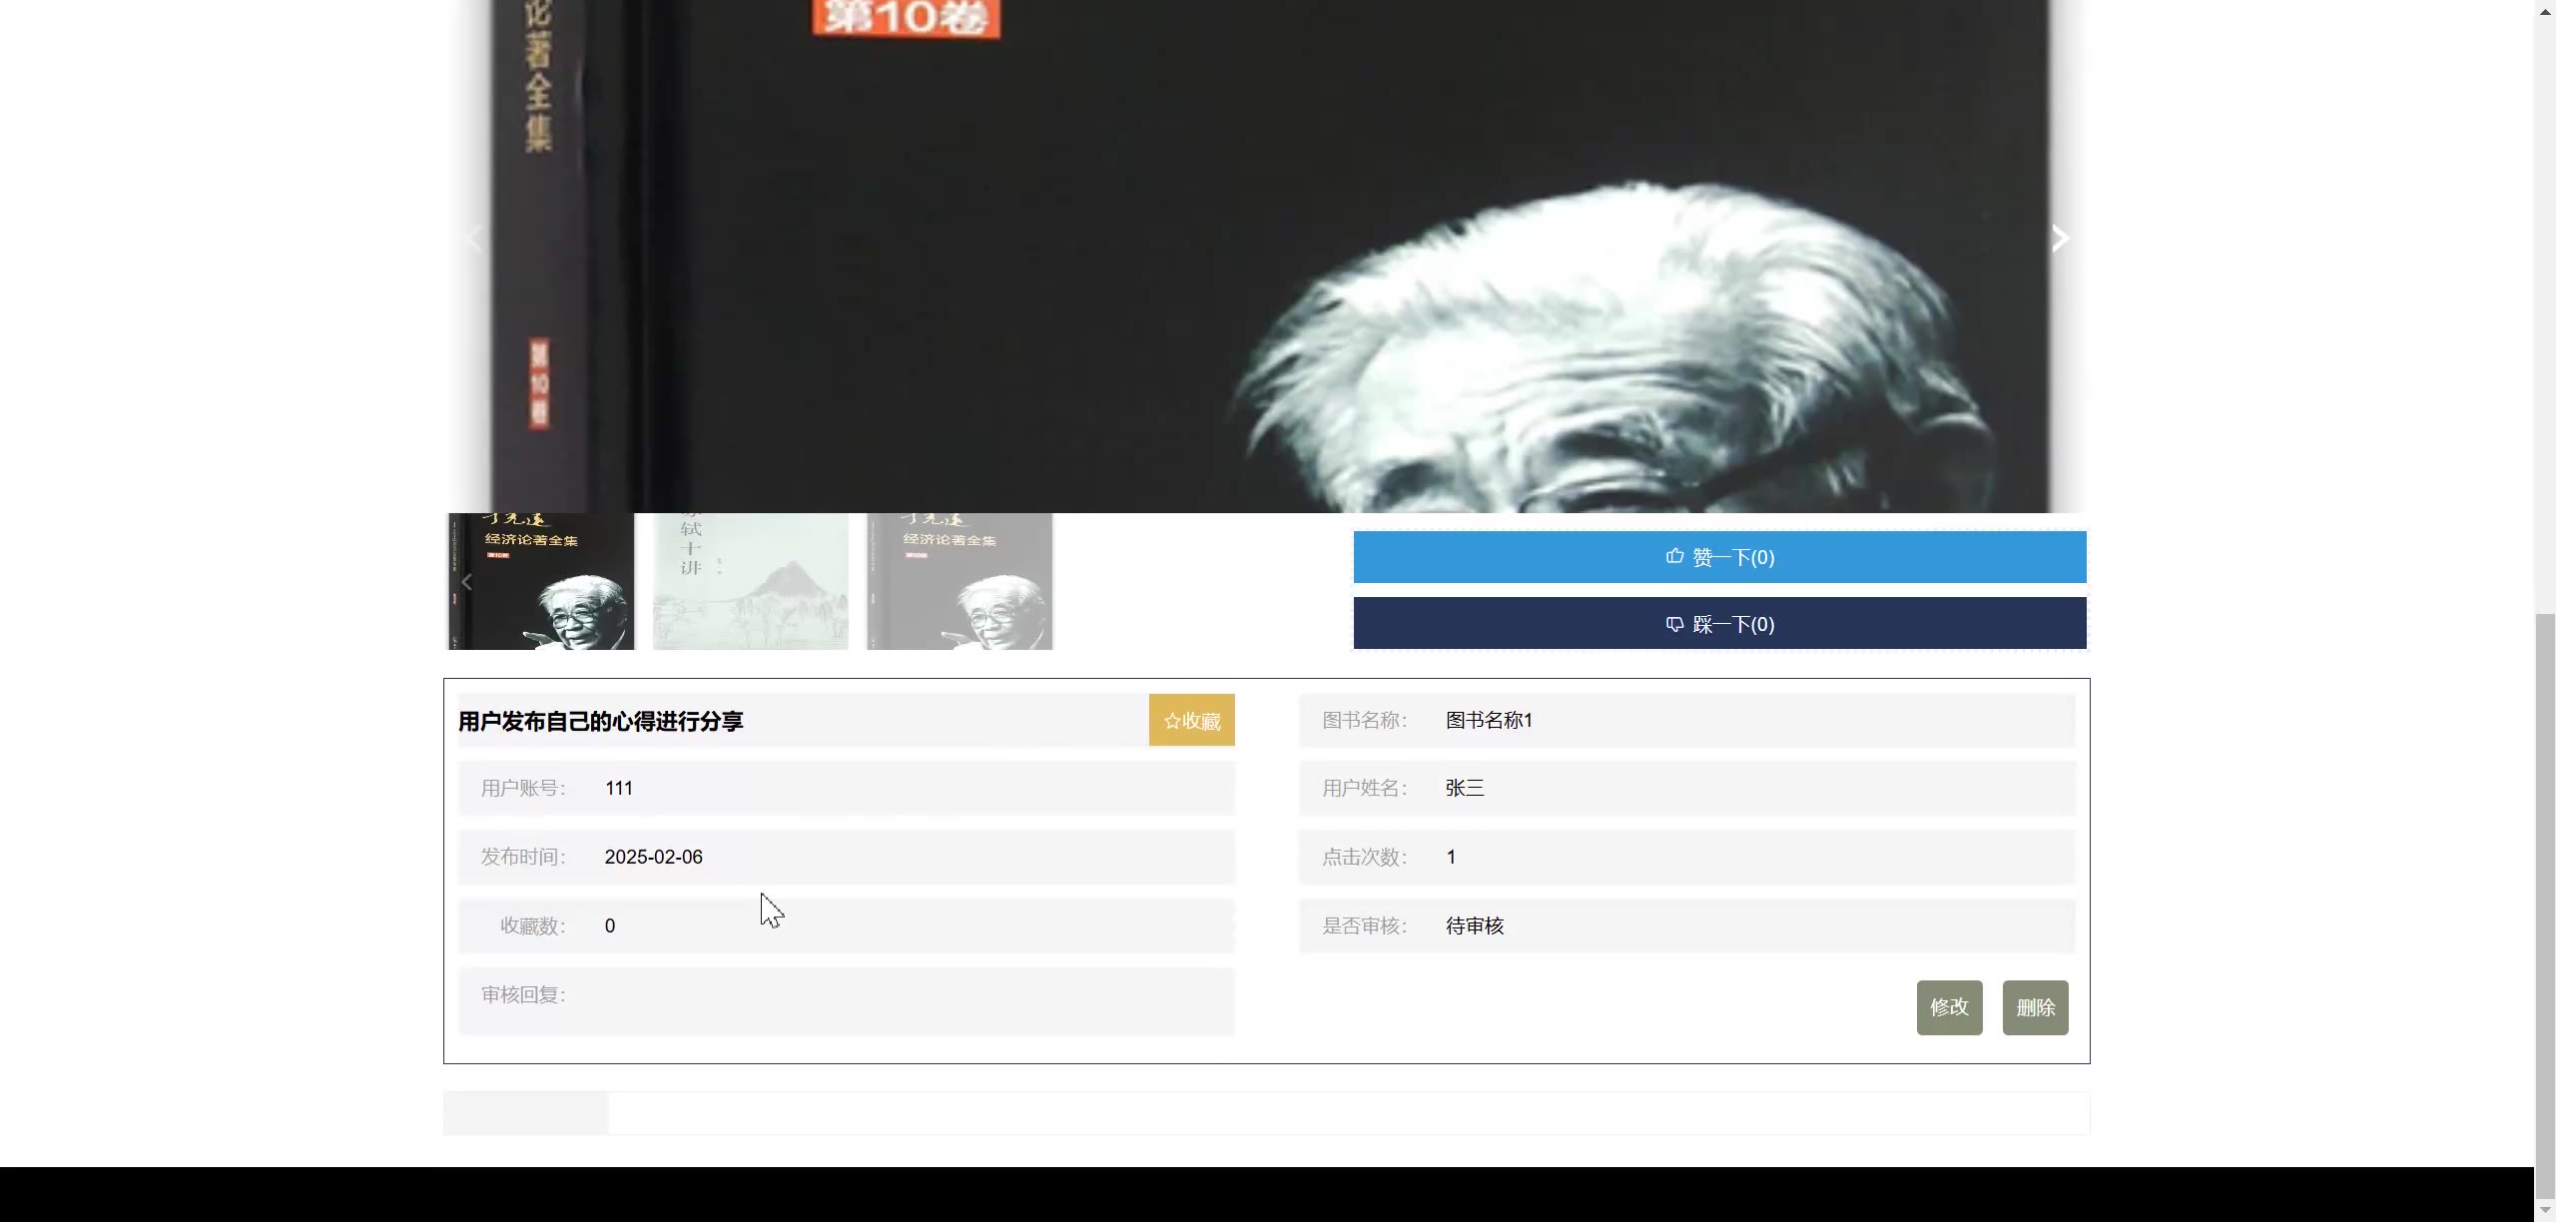Click the 图书名称1 book name value

pyautogui.click(x=1489, y=721)
